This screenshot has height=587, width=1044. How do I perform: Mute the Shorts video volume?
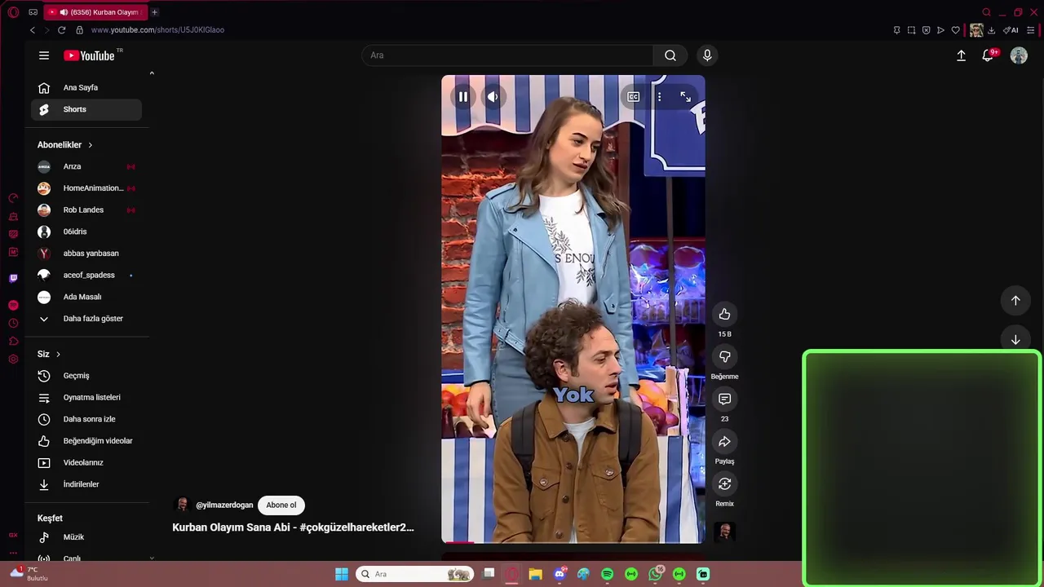[493, 97]
